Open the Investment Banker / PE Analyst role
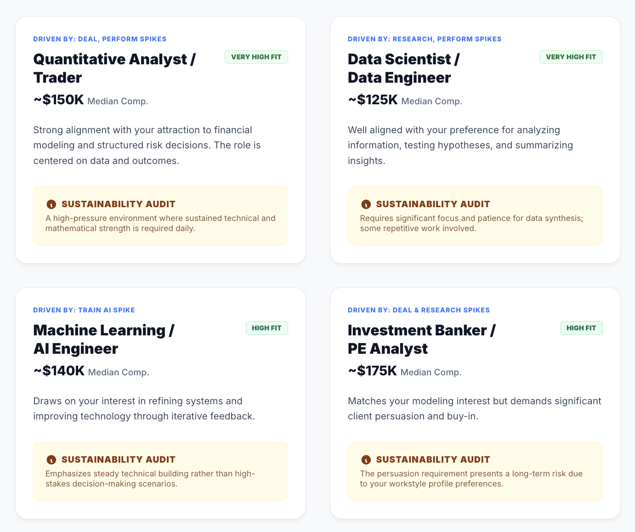 pos(421,339)
